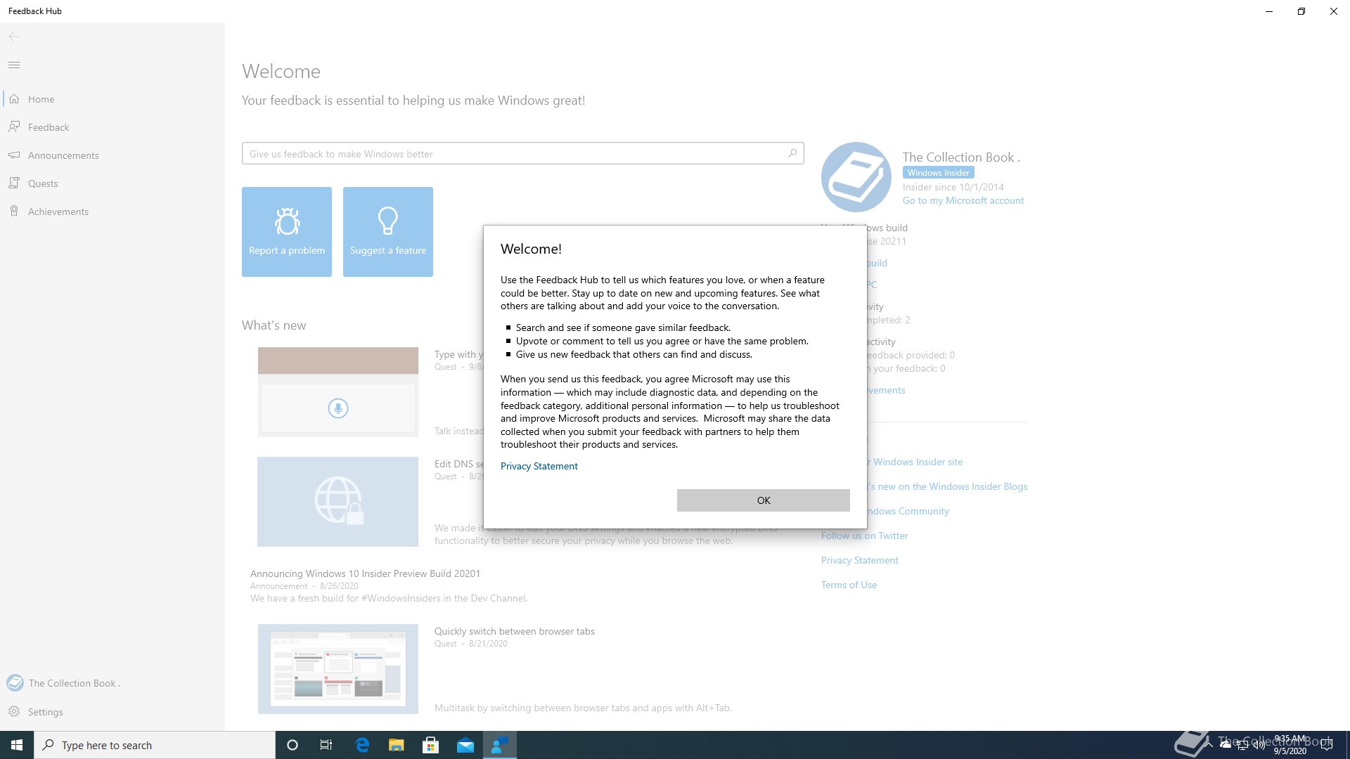Screen dimensions: 1350x759
Task: Open the Windows Start menu
Action: click(x=17, y=745)
